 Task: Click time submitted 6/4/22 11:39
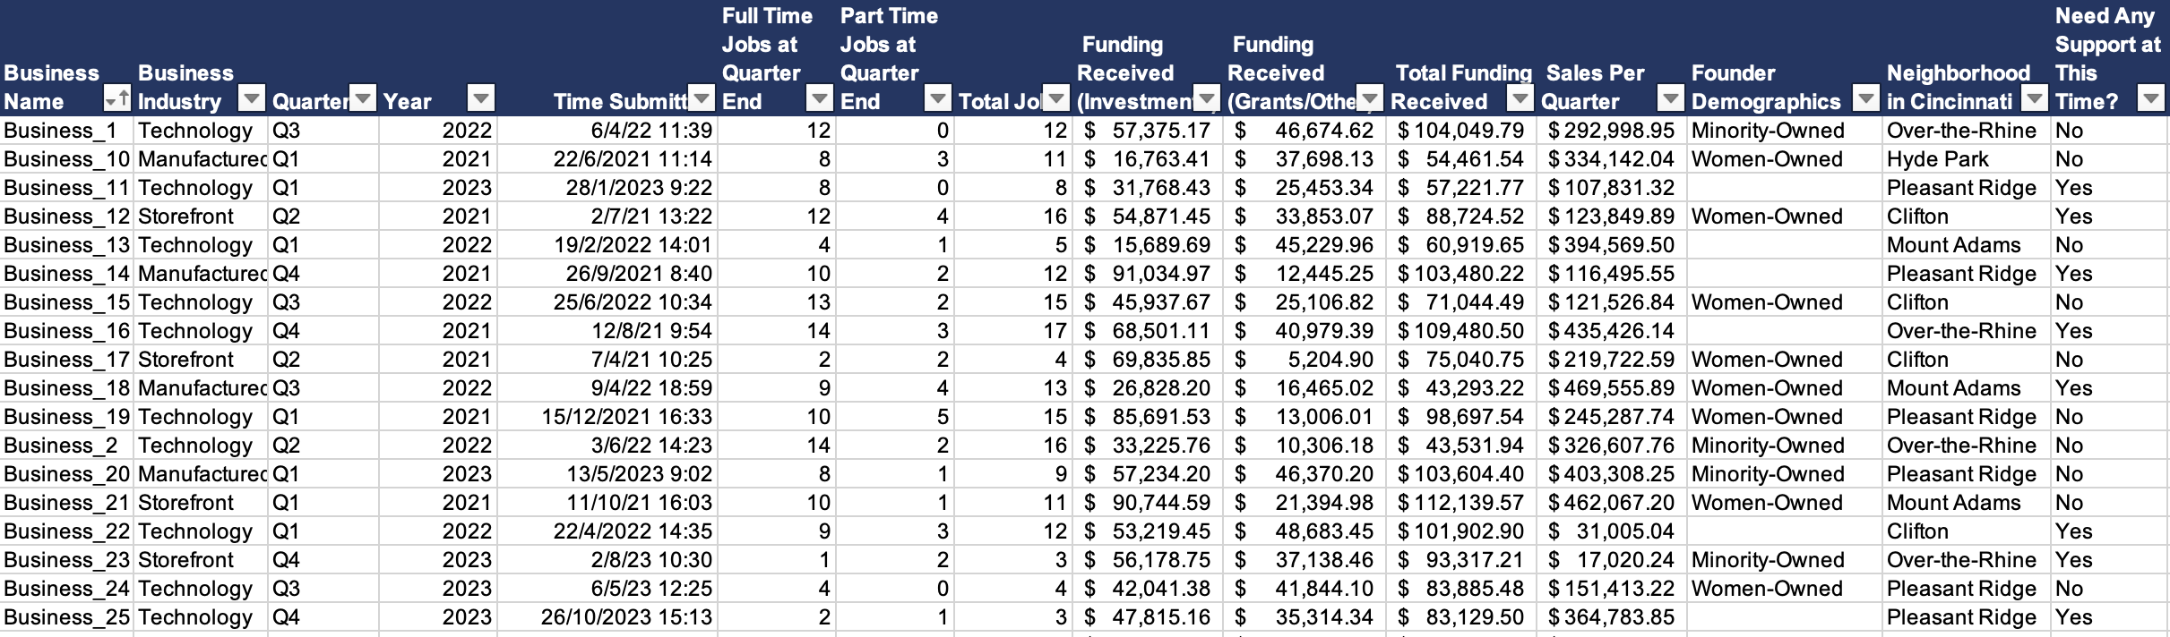coord(607,131)
